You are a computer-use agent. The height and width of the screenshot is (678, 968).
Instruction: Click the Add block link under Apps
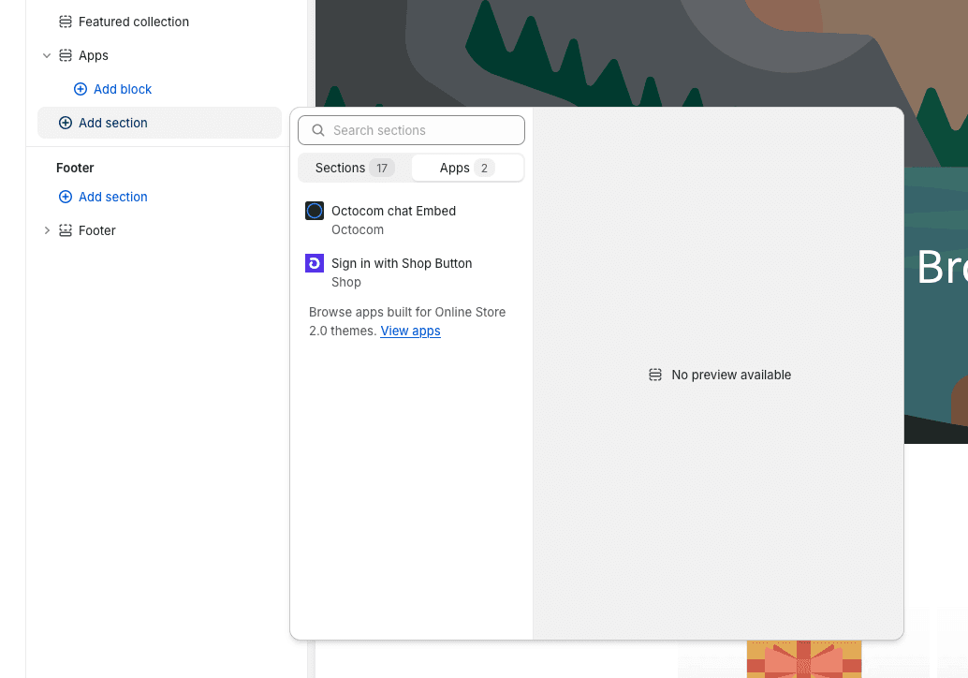click(x=123, y=89)
